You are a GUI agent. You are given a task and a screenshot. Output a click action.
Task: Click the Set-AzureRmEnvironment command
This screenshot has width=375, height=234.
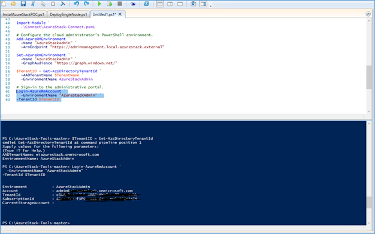[x=41, y=55]
